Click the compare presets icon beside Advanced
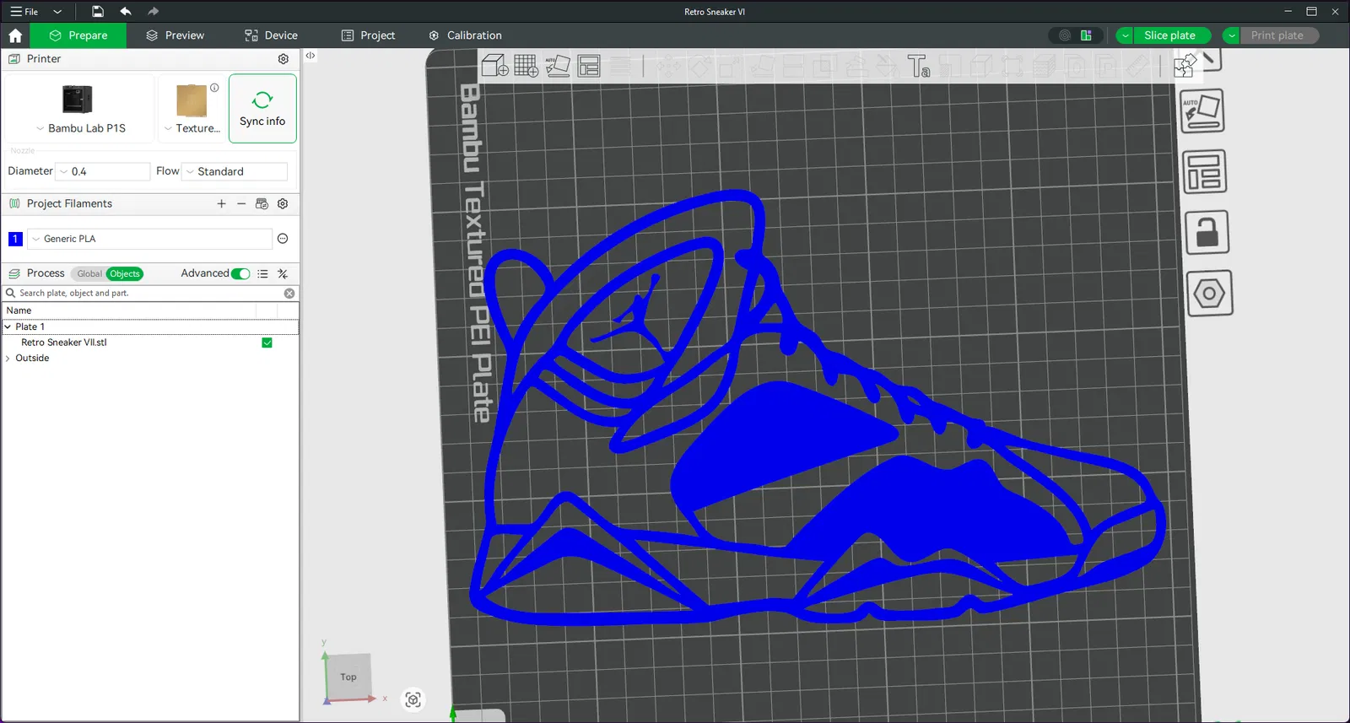 [283, 274]
